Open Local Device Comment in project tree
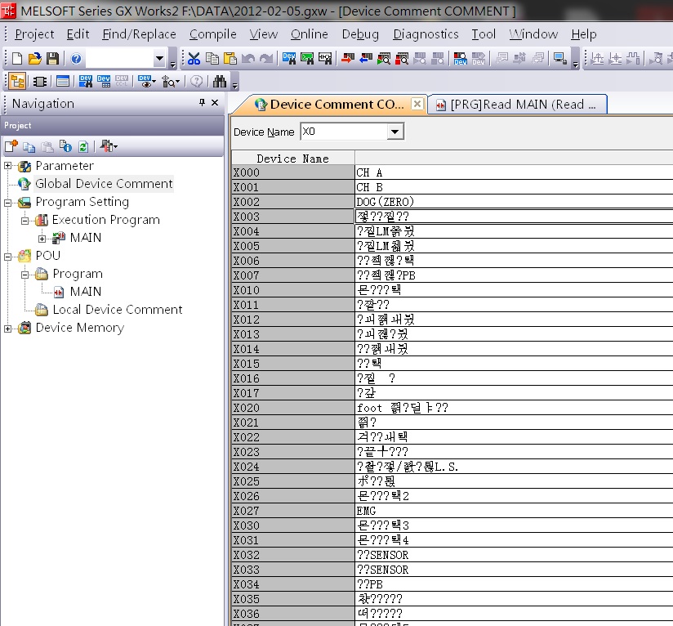 [x=117, y=310]
